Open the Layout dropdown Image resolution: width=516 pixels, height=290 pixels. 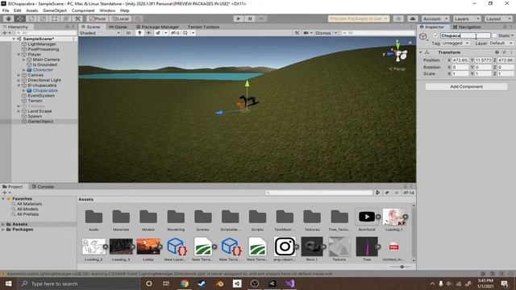498,19
